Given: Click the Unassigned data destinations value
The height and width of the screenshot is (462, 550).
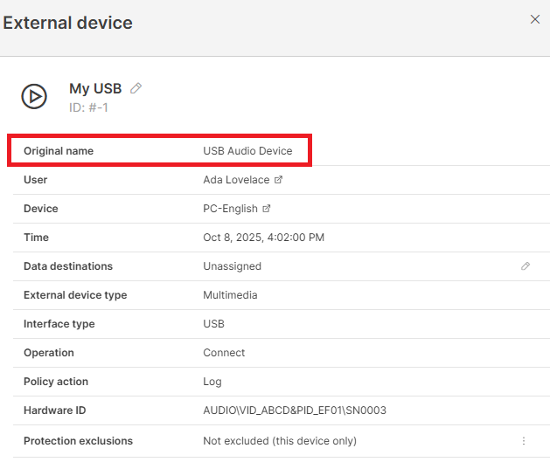Looking at the screenshot, I should (232, 266).
